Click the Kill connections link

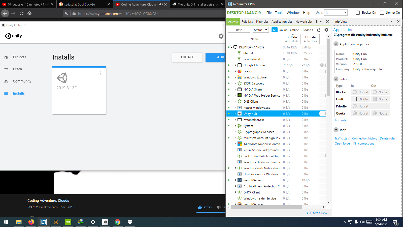(364, 144)
